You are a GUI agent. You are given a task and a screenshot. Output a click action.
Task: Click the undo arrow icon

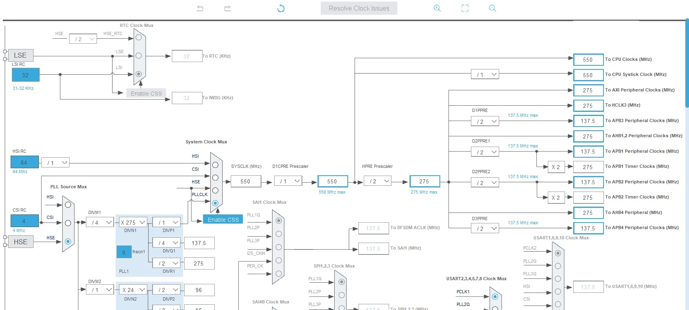point(200,8)
